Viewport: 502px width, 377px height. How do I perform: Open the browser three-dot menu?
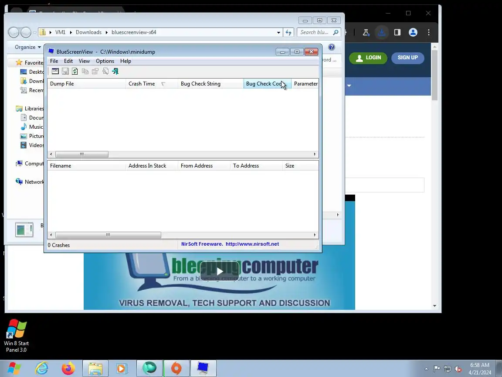[x=429, y=32]
